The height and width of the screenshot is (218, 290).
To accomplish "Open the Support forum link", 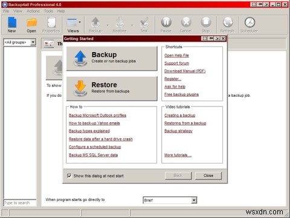I will (176, 63).
